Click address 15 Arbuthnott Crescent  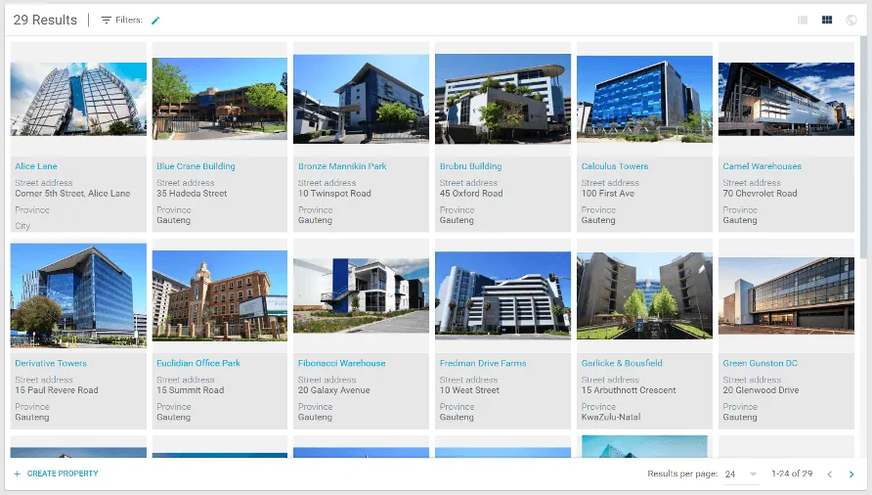(629, 390)
